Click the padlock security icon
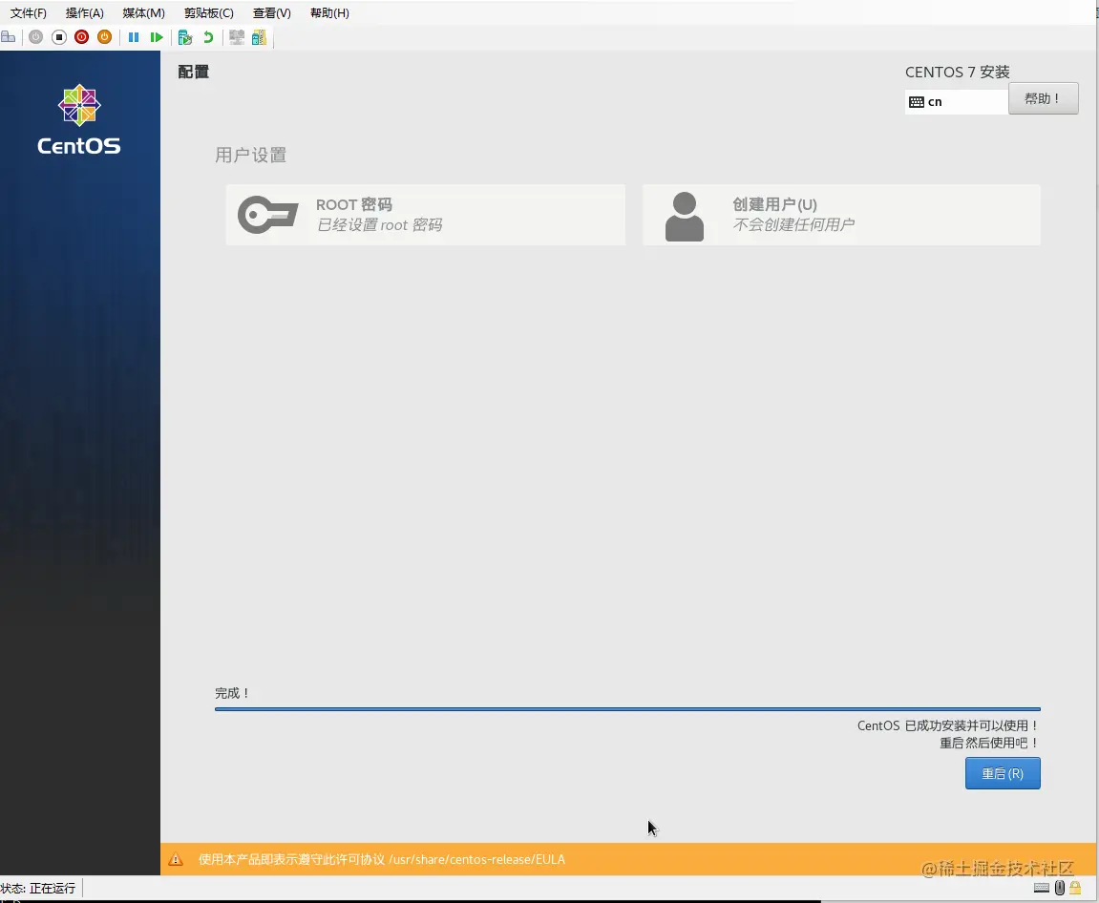The height and width of the screenshot is (903, 1099). (x=1075, y=888)
